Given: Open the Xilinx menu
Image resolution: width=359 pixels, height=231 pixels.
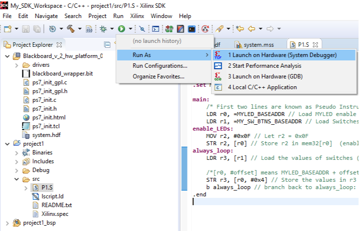Looking at the screenshot, I should pos(137,16).
